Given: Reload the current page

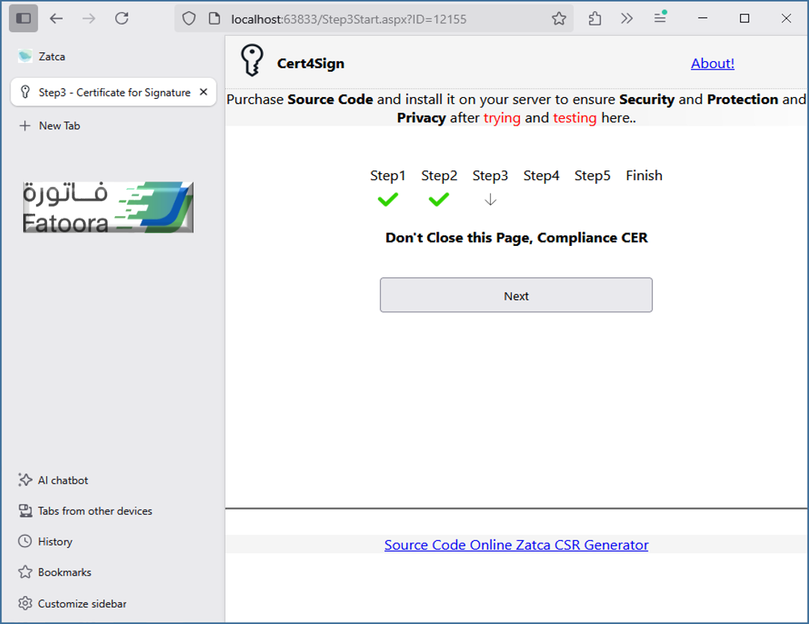Looking at the screenshot, I should [122, 19].
